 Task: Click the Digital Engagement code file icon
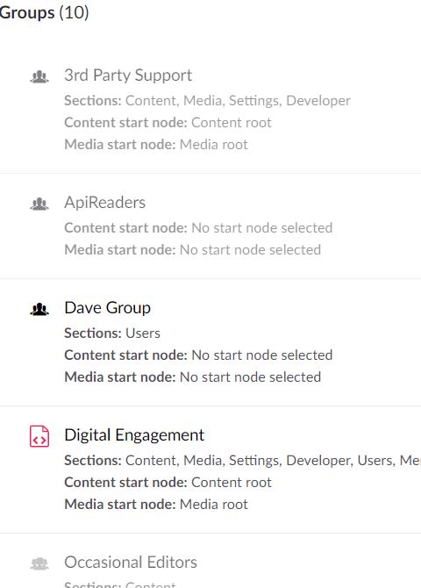pos(39,436)
